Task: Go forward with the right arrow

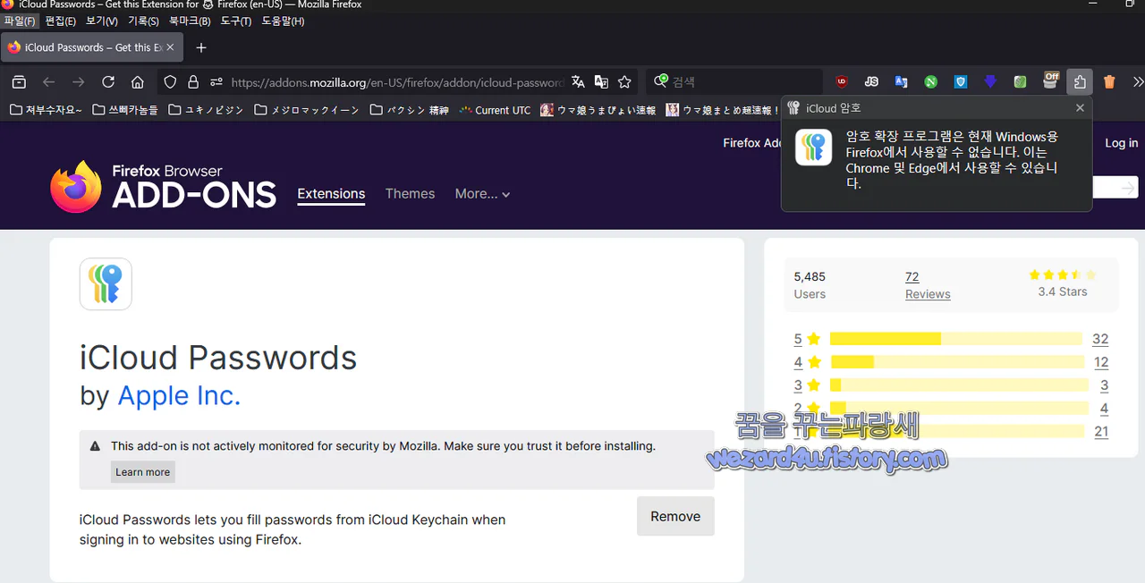Action: [79, 82]
